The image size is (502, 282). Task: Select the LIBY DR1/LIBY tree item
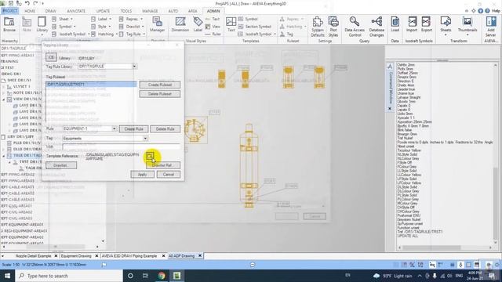click(x=20, y=137)
